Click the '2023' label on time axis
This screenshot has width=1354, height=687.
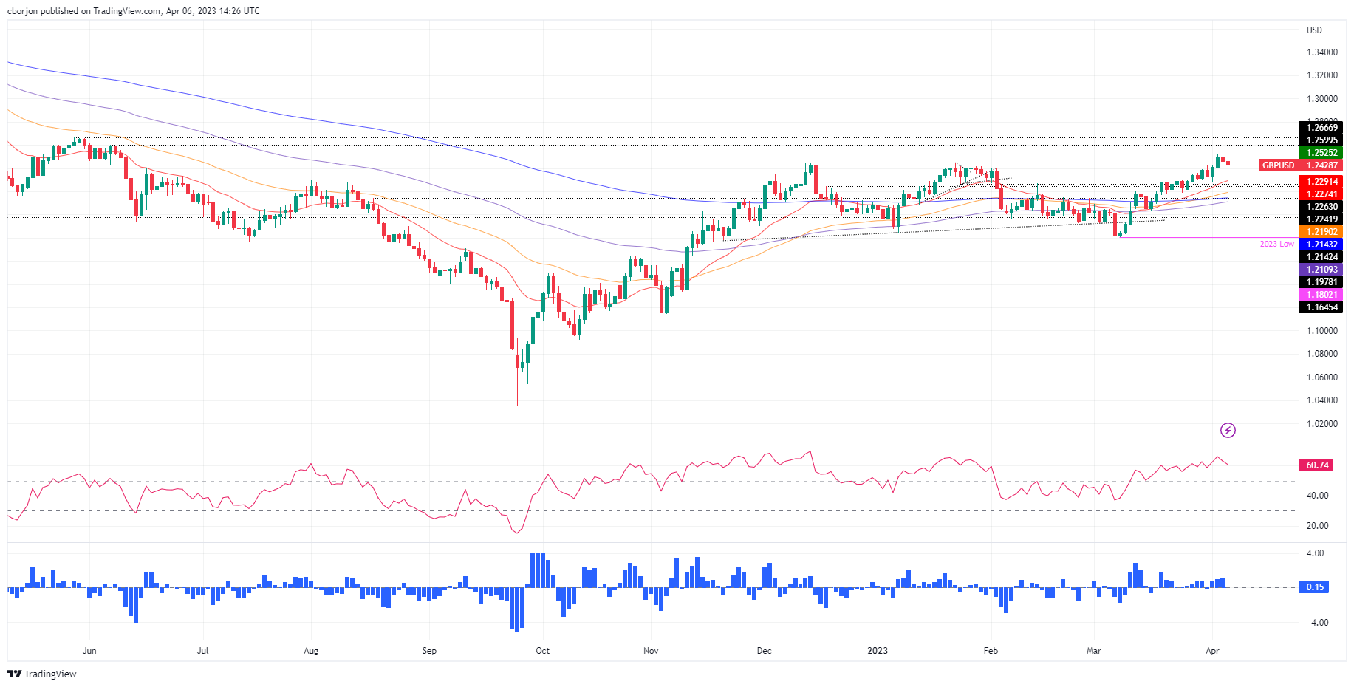(x=878, y=651)
